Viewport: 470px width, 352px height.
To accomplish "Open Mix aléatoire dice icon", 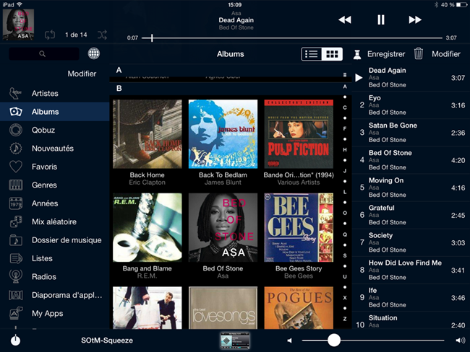I will pos(16,221).
